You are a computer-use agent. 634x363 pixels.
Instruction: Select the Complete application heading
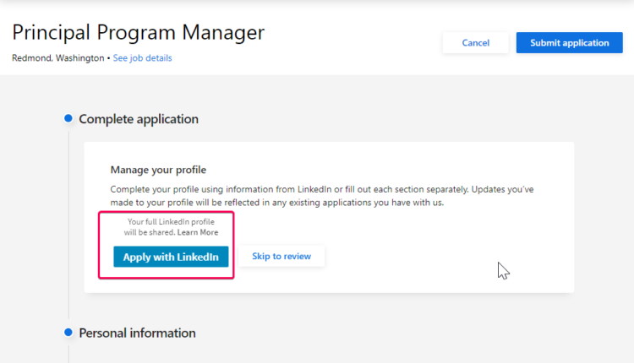coord(139,119)
